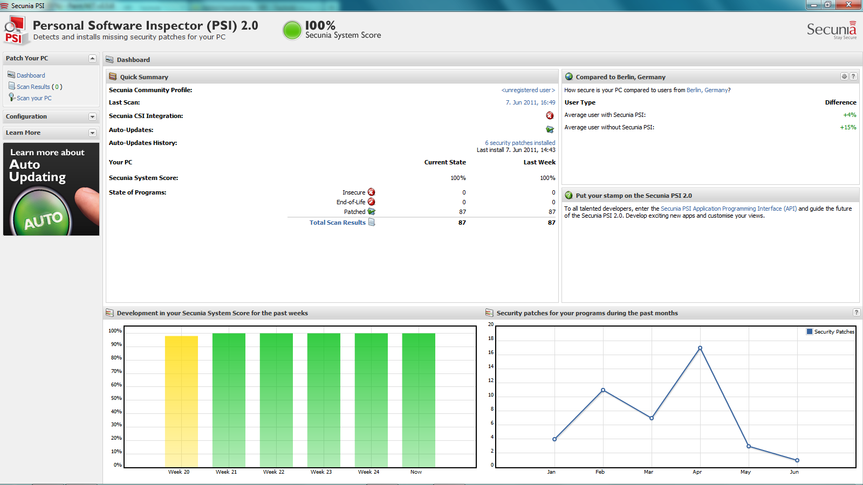Click the Current State column header
863x485 pixels.
point(445,162)
